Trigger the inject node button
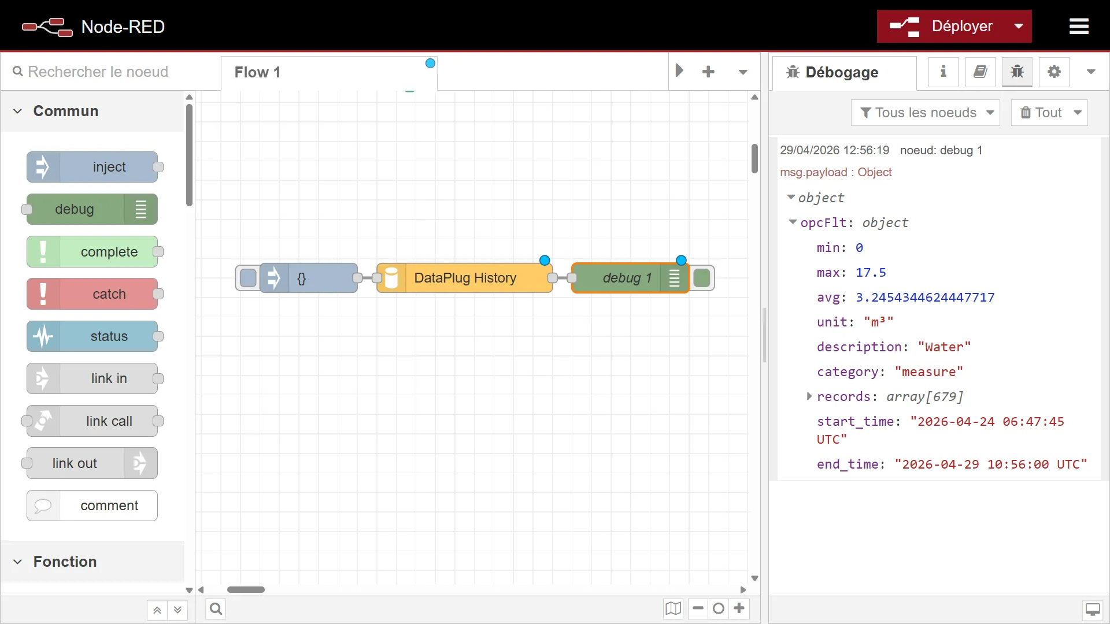Viewport: 1110px width, 624px height. pyautogui.click(x=248, y=278)
